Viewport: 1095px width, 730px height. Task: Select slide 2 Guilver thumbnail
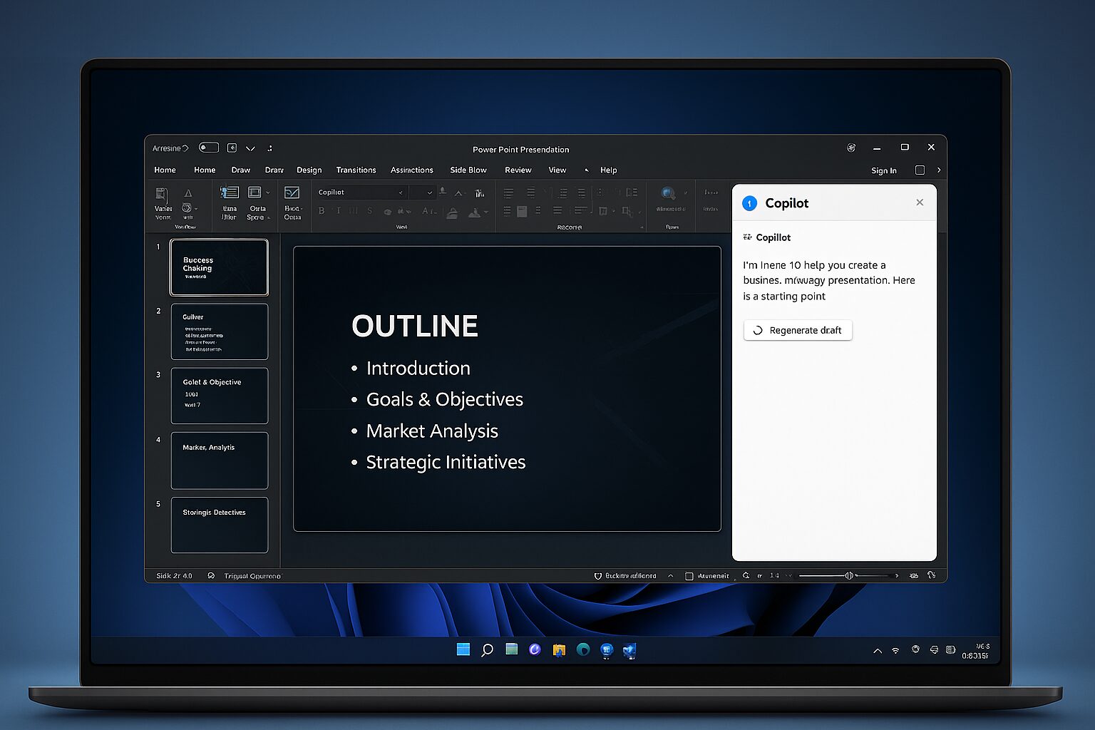(x=220, y=331)
